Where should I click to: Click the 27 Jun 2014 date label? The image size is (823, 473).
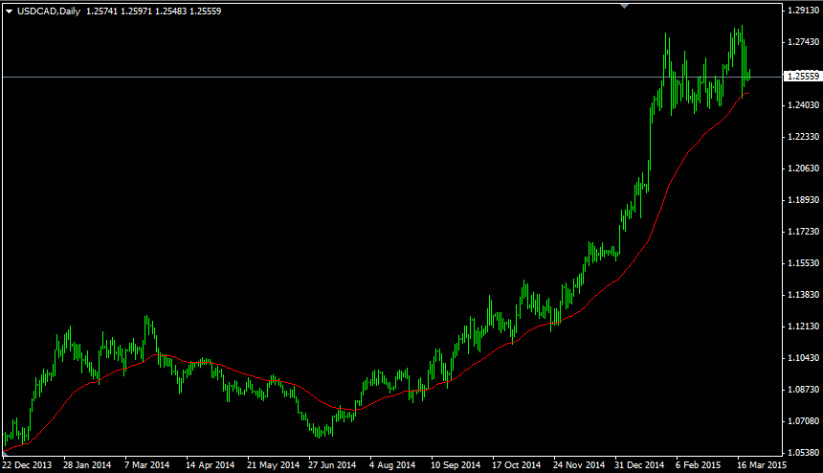click(x=332, y=465)
